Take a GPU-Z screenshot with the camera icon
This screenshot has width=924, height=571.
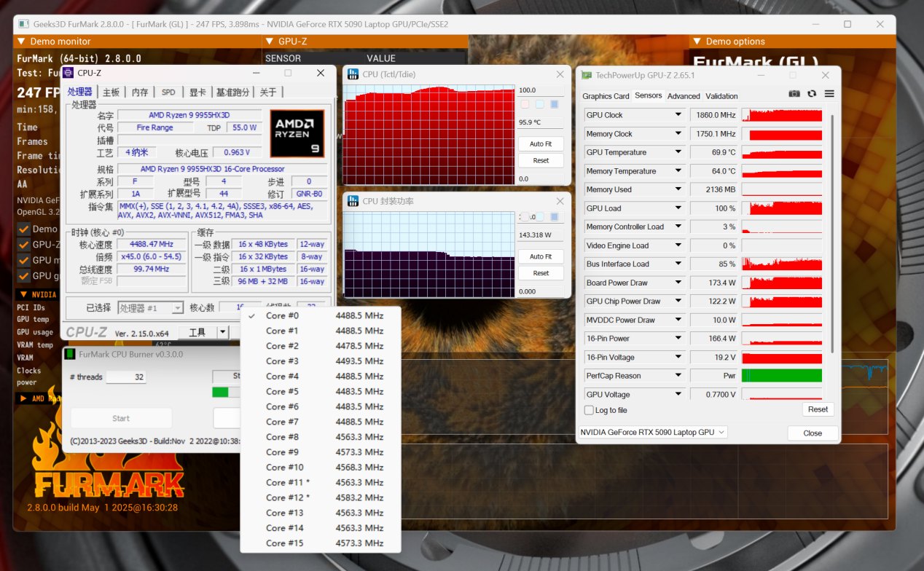794,94
